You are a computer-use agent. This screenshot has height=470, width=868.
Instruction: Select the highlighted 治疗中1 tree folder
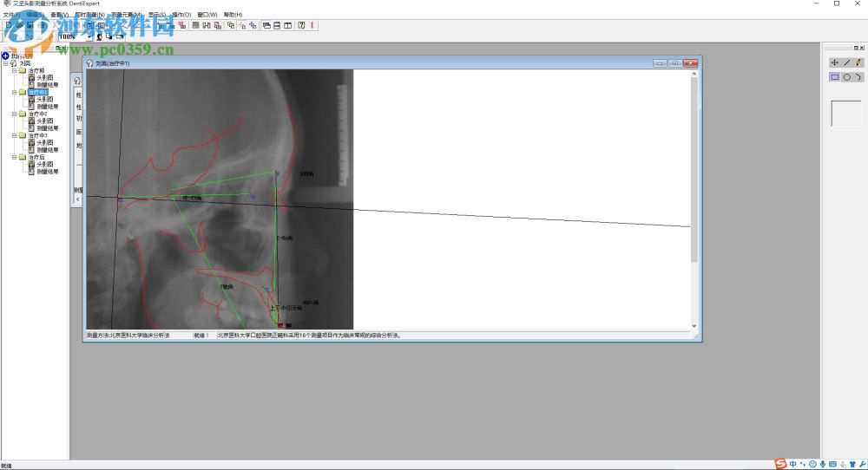37,92
